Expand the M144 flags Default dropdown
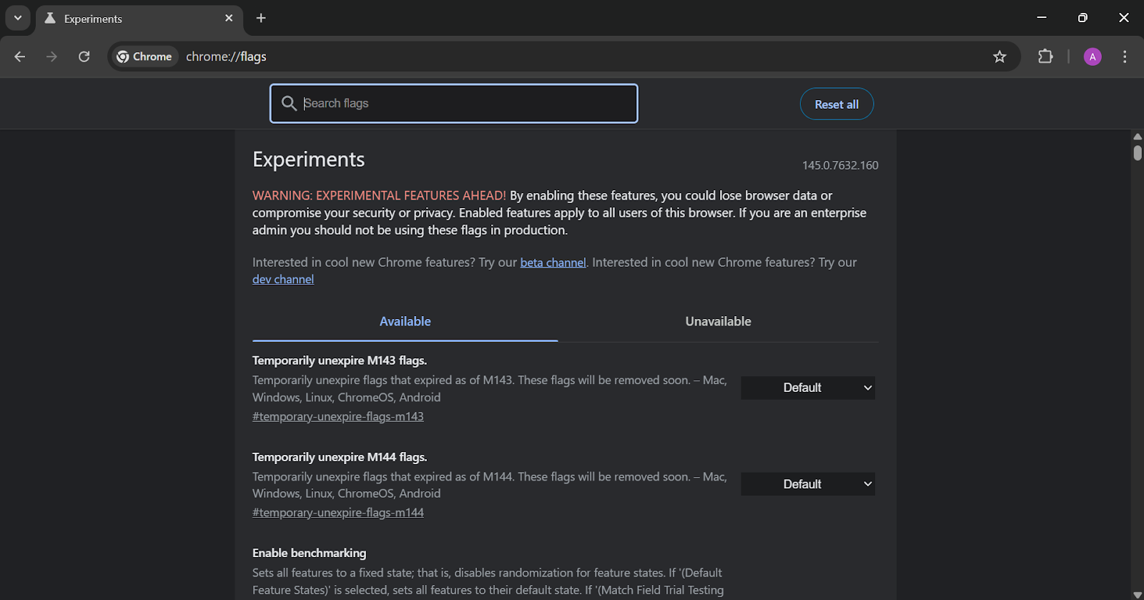Image resolution: width=1144 pixels, height=600 pixels. pos(807,484)
